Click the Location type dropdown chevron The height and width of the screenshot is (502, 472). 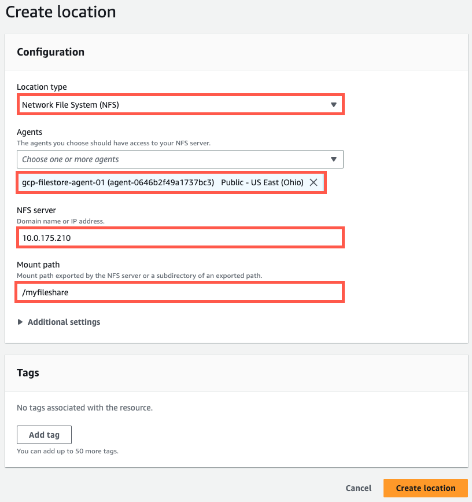(334, 104)
